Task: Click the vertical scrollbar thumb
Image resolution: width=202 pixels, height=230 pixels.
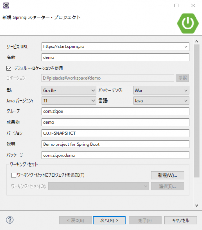Action: click(x=196, y=111)
